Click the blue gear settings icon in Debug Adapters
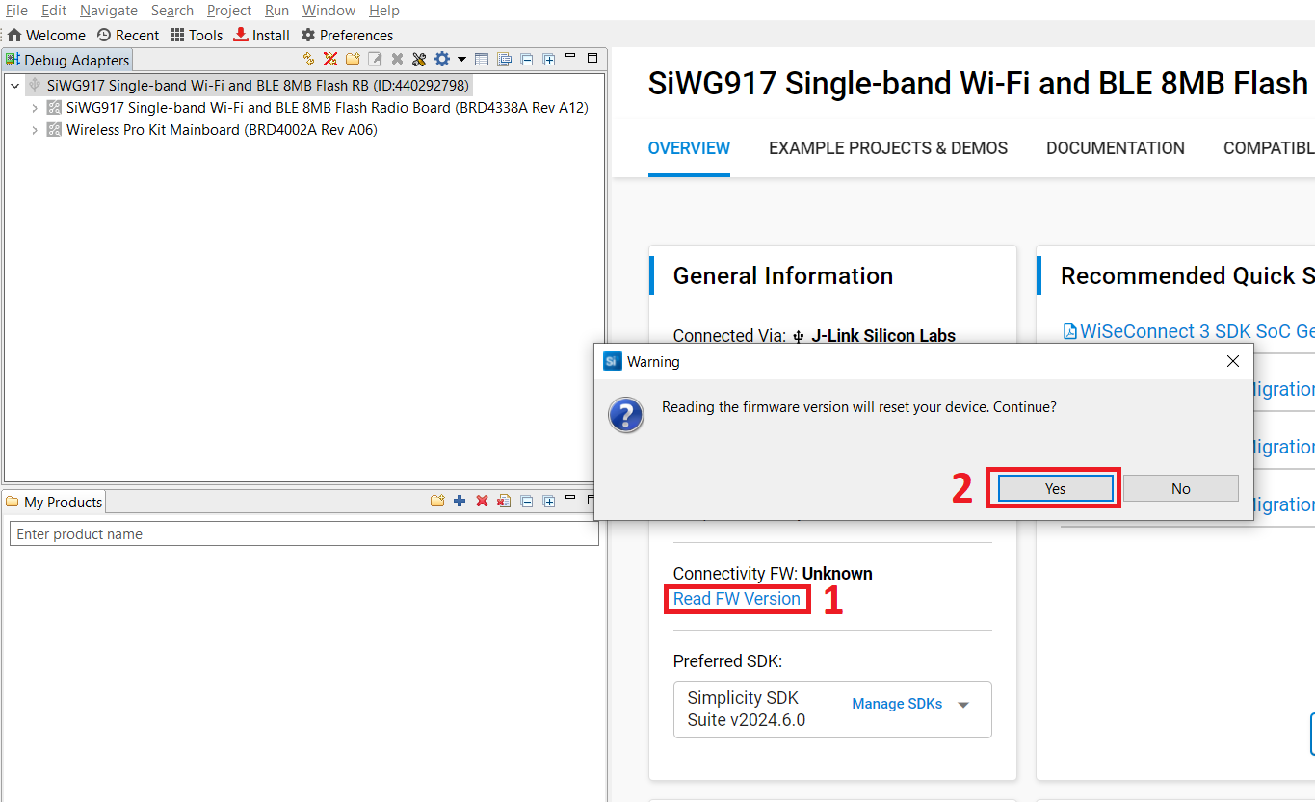1315x802 pixels. 442,60
